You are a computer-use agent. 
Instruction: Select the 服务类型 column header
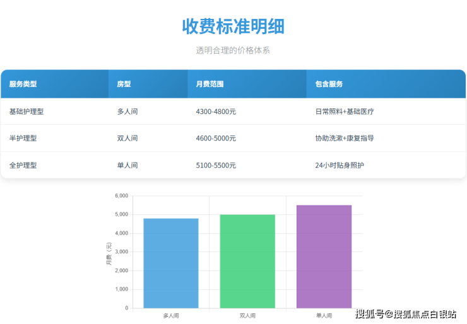(x=23, y=84)
